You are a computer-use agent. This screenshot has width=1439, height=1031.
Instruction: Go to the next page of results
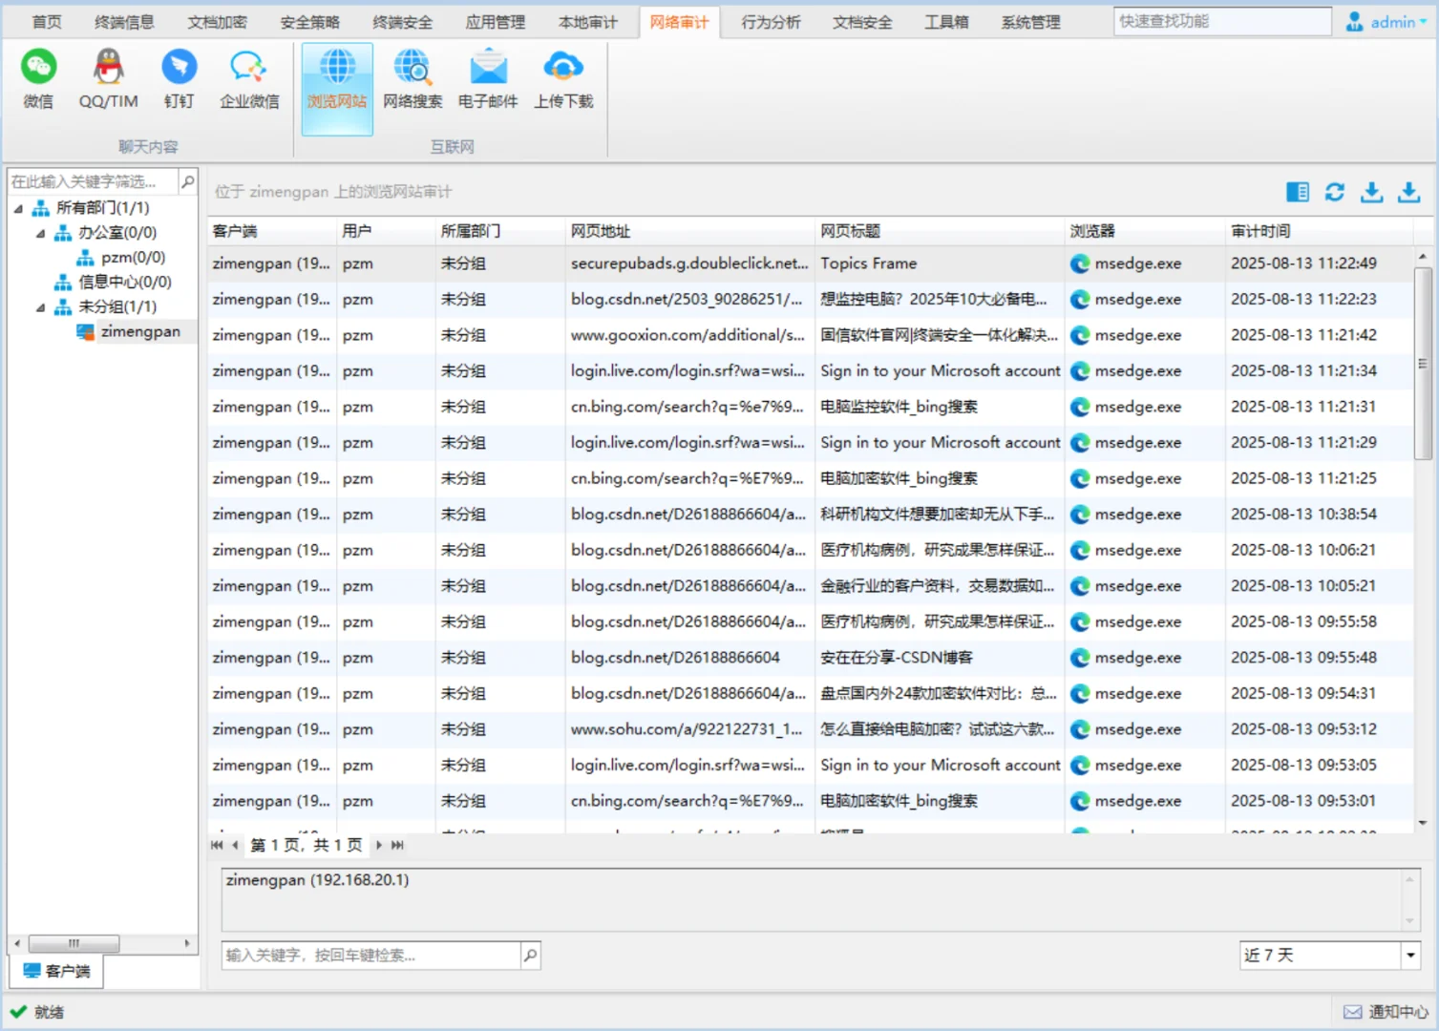[379, 845]
